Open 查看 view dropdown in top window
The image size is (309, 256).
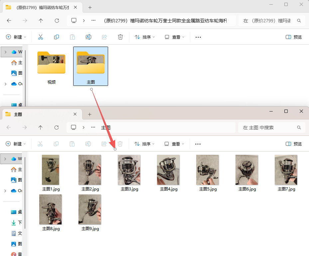[x=175, y=37]
